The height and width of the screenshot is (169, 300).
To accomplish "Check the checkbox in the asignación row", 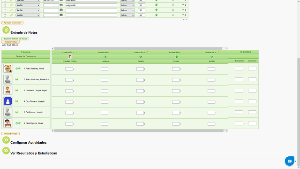I will (5, 5).
